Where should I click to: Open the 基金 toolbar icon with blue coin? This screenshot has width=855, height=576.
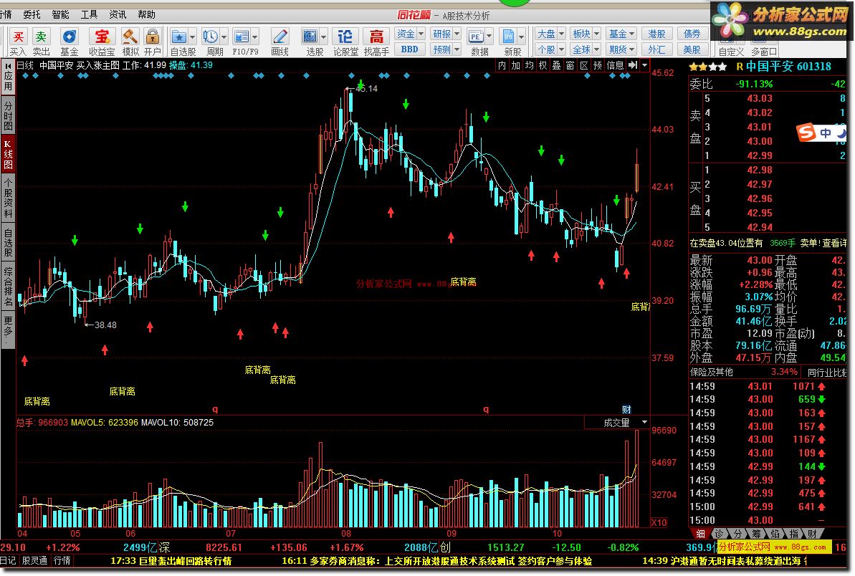point(70,37)
